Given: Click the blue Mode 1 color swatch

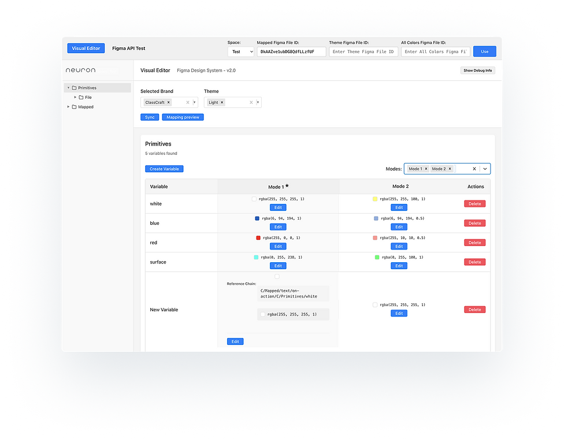Looking at the screenshot, I should pyautogui.click(x=257, y=218).
